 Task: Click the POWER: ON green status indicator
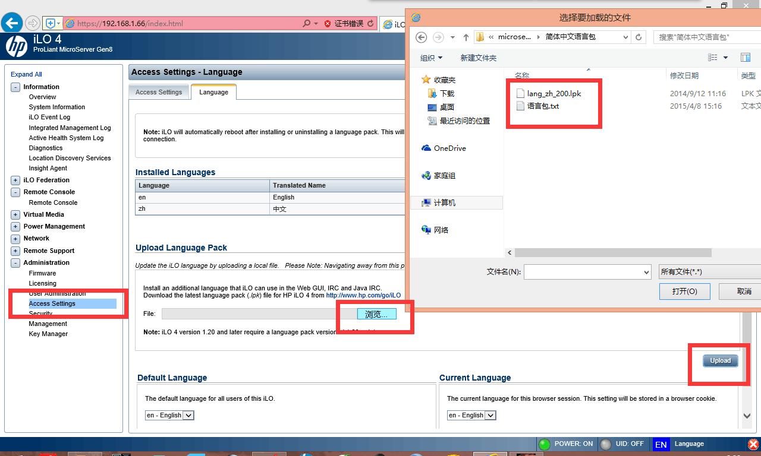tap(544, 444)
